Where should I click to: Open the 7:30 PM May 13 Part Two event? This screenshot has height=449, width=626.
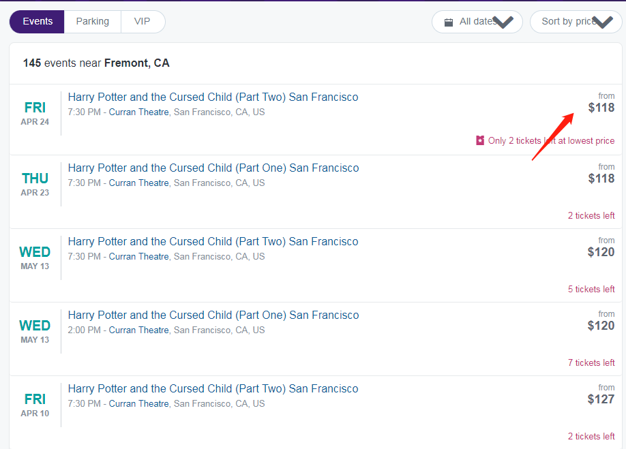click(213, 241)
